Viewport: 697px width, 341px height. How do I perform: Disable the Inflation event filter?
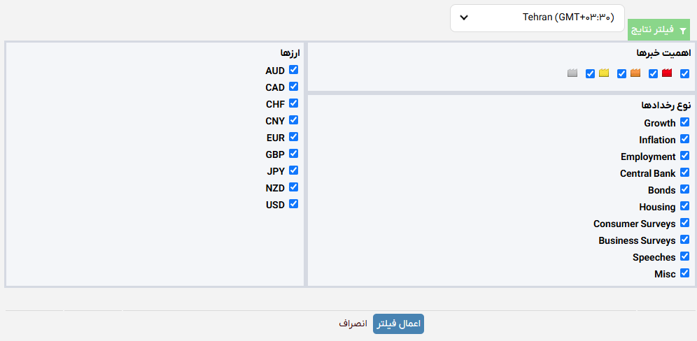684,139
